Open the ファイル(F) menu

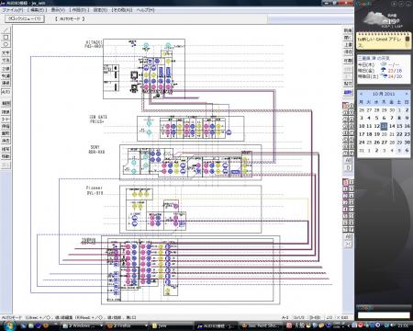(13, 10)
